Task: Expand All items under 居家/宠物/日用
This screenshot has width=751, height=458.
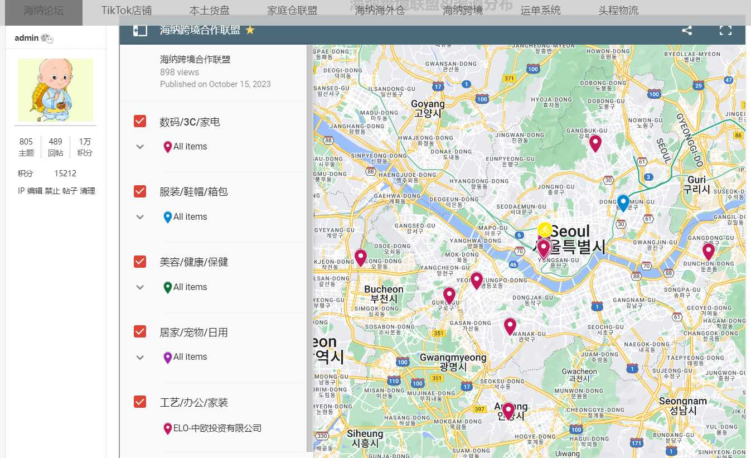Action: 140,357
